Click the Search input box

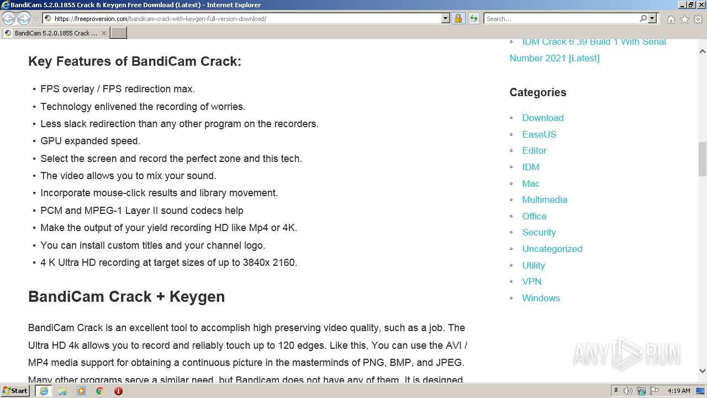coord(561,18)
